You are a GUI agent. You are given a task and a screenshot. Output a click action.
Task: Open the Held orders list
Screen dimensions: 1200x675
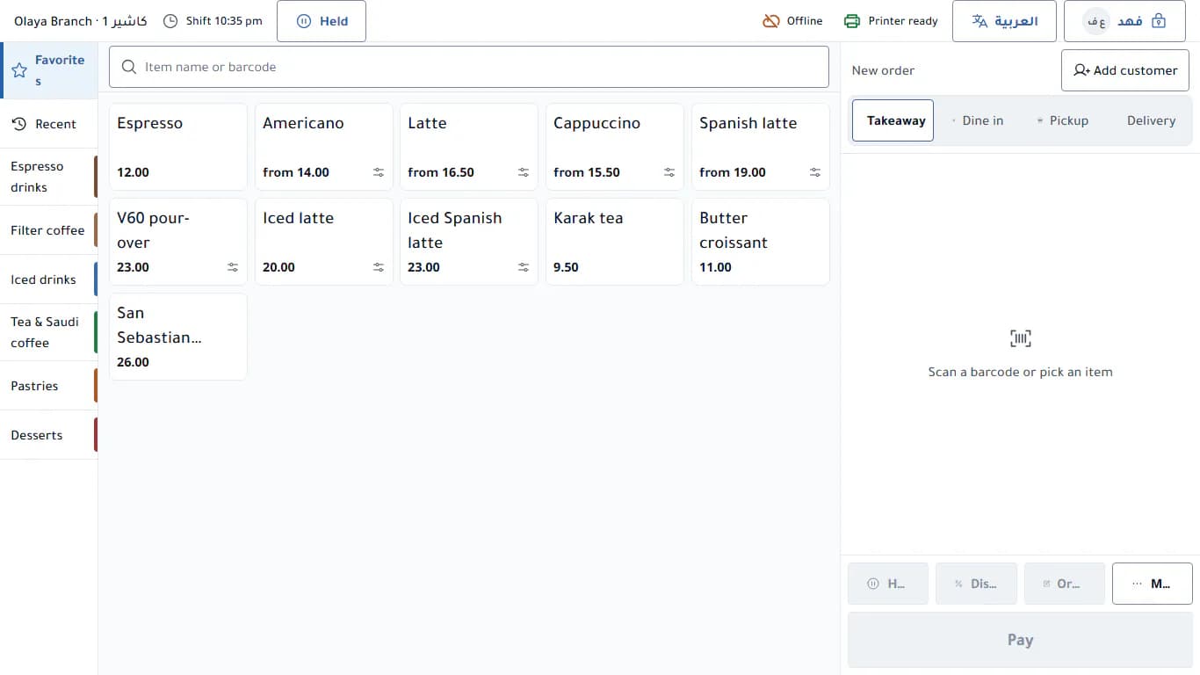(322, 21)
